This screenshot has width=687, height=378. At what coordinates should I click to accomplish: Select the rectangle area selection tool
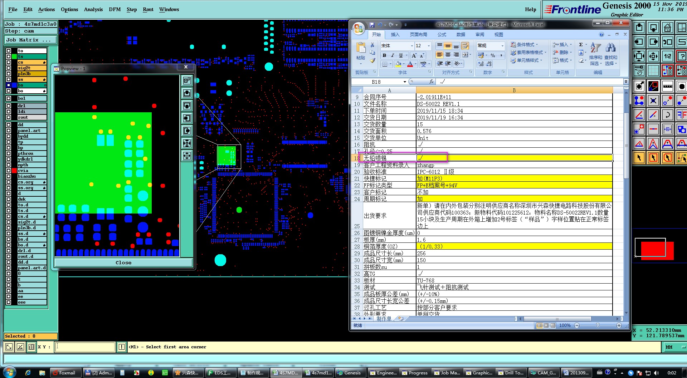[653, 157]
